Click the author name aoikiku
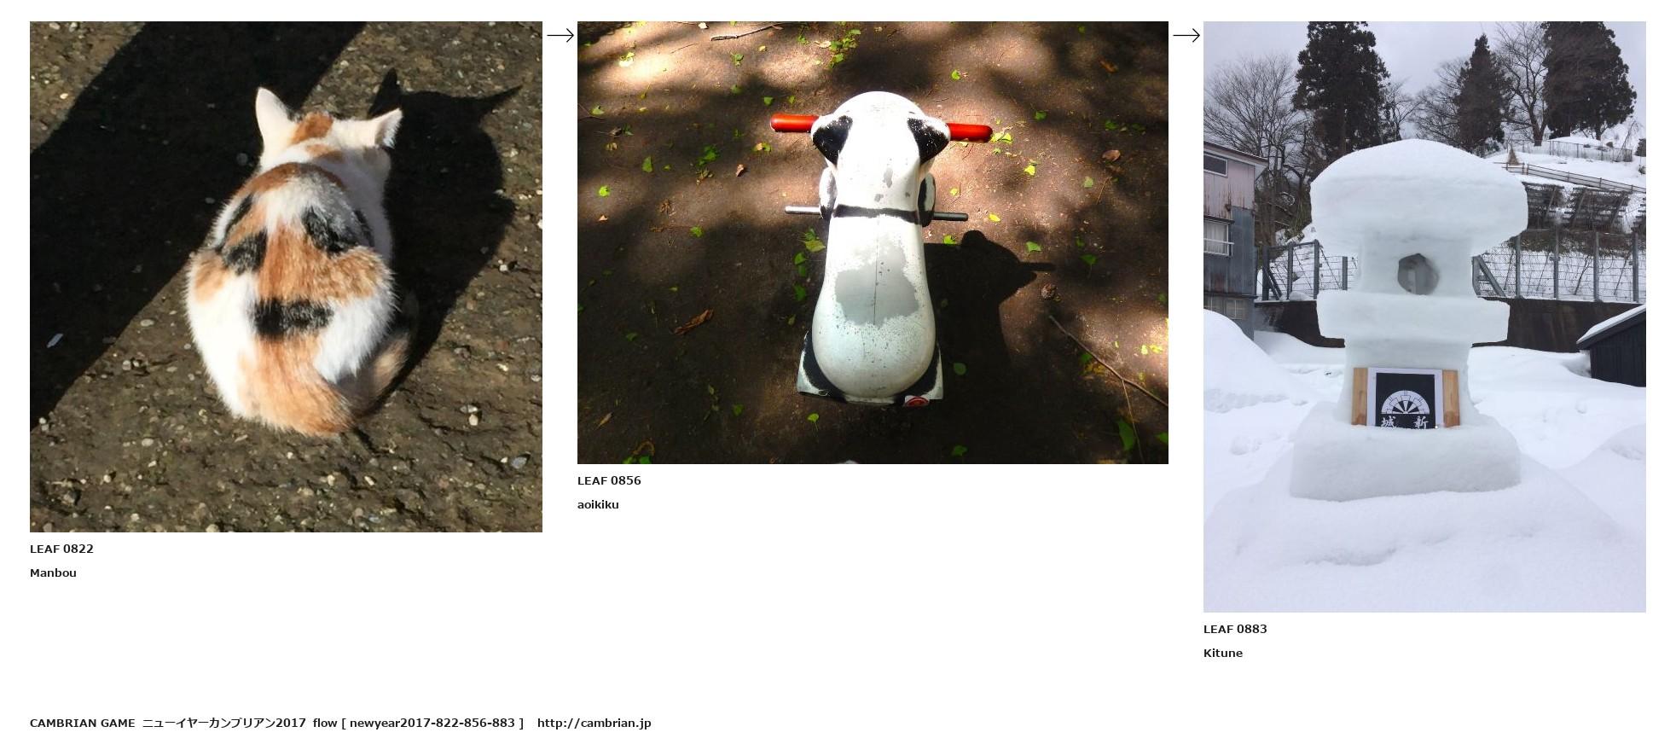This screenshot has height=744, width=1676. pos(598,504)
